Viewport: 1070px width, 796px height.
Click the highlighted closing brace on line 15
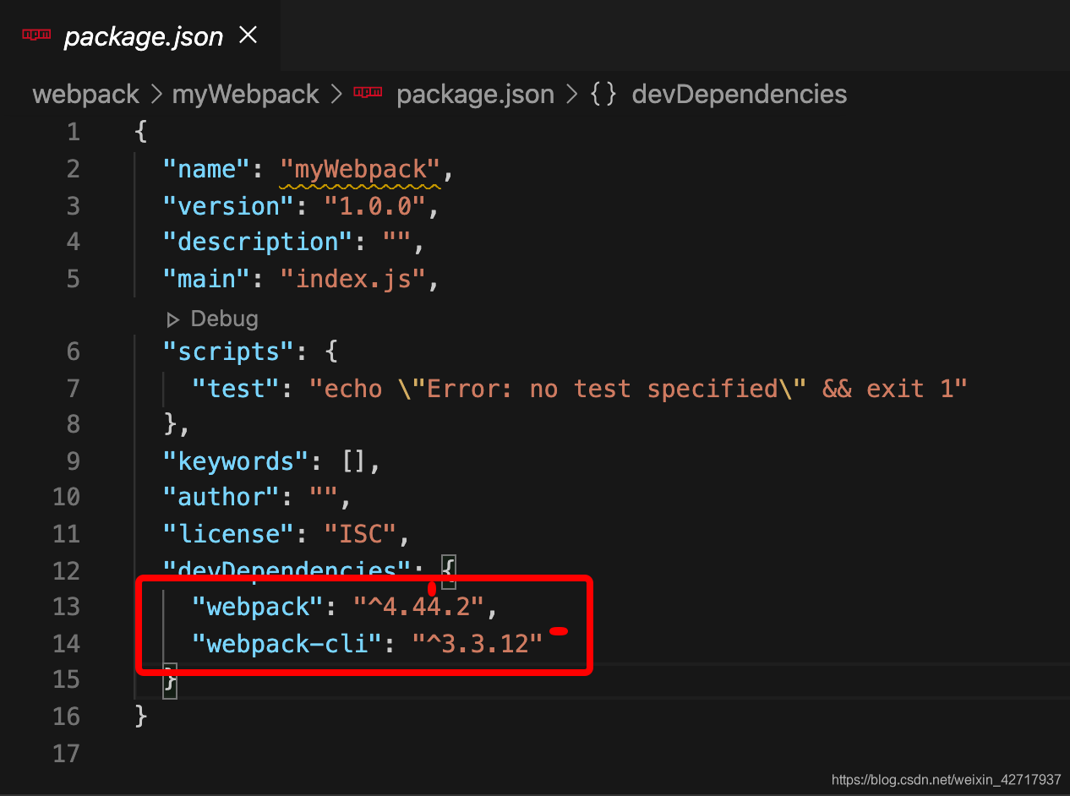[170, 681]
